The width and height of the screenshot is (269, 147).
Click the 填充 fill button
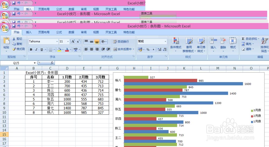(248, 44)
